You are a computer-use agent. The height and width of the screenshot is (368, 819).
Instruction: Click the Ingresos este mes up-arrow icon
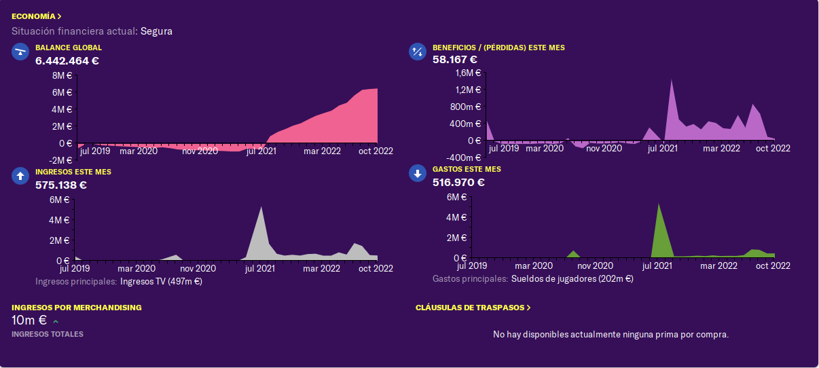pos(20,176)
